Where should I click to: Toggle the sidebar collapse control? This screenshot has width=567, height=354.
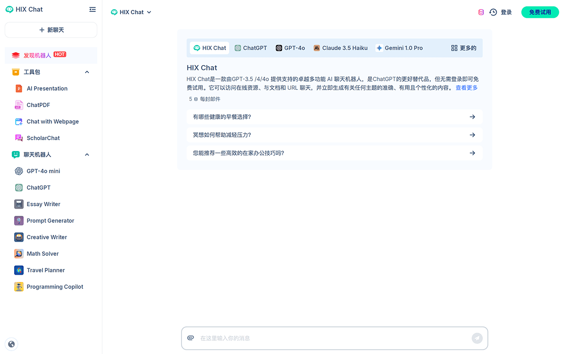point(93,9)
